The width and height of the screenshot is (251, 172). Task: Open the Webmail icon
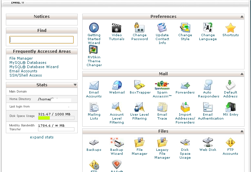117,86
